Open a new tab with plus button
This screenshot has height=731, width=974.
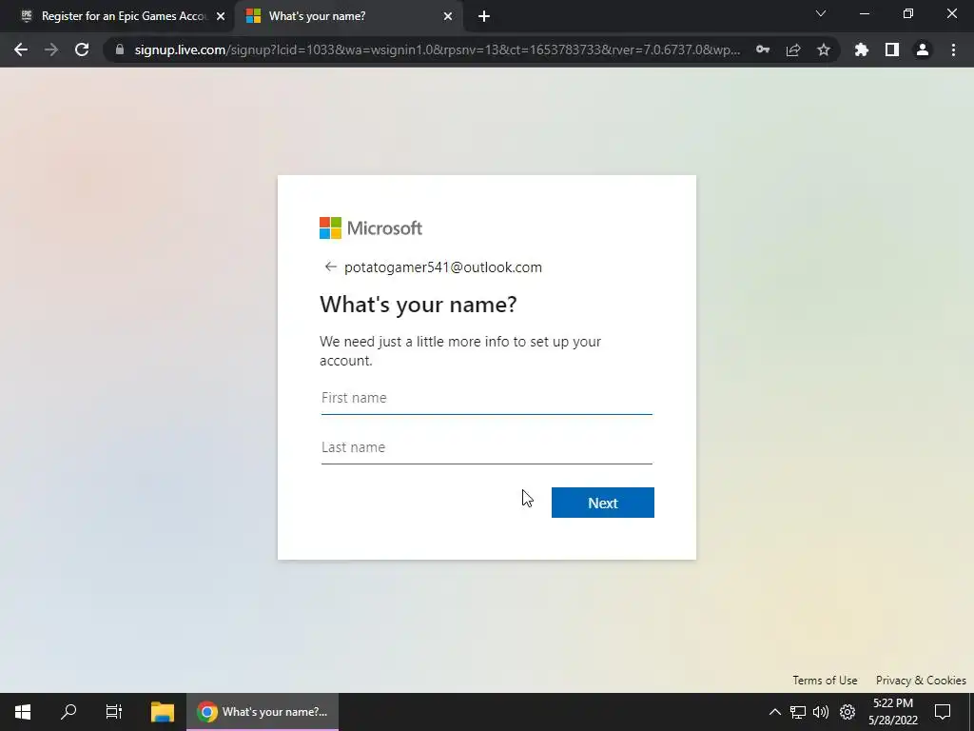click(484, 16)
